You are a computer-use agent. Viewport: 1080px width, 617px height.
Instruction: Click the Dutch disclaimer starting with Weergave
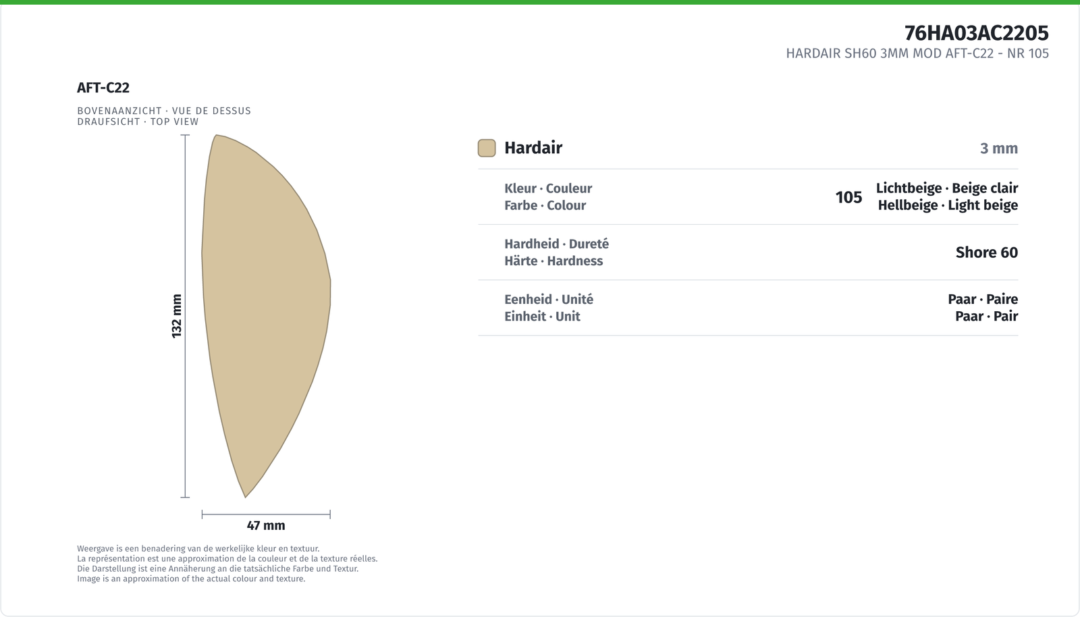tap(198, 549)
